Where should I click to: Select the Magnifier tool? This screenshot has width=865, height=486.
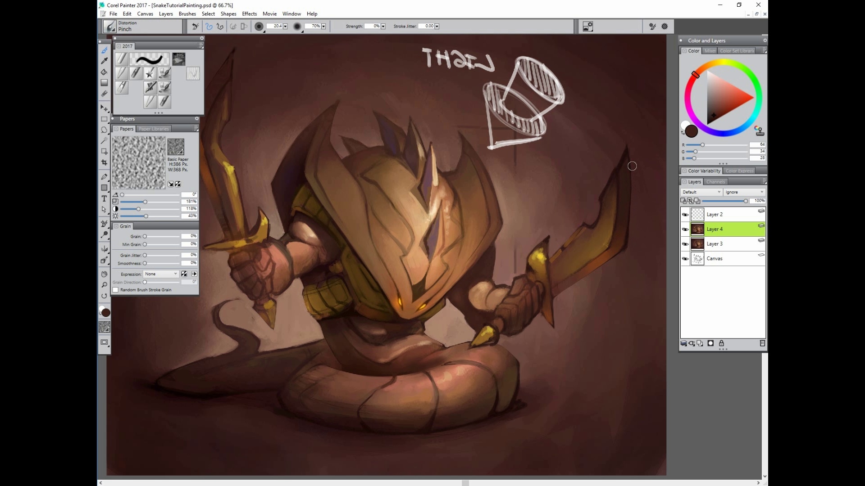tap(104, 285)
